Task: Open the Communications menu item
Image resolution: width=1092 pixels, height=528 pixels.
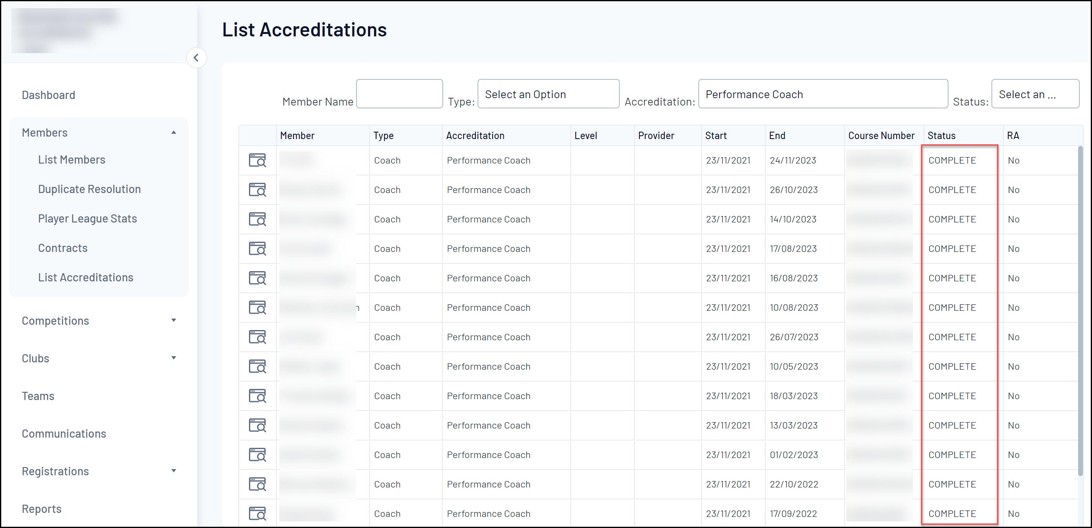Action: [64, 434]
